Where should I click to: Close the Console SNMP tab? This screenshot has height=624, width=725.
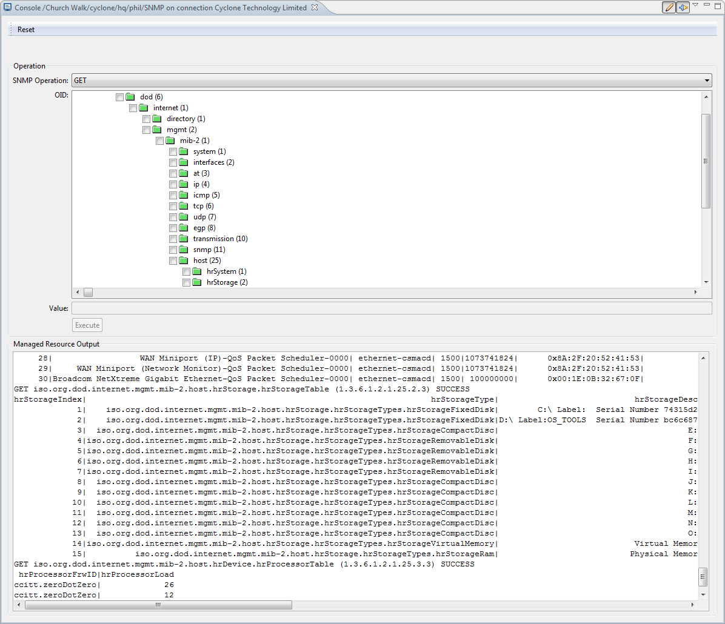[x=315, y=7]
